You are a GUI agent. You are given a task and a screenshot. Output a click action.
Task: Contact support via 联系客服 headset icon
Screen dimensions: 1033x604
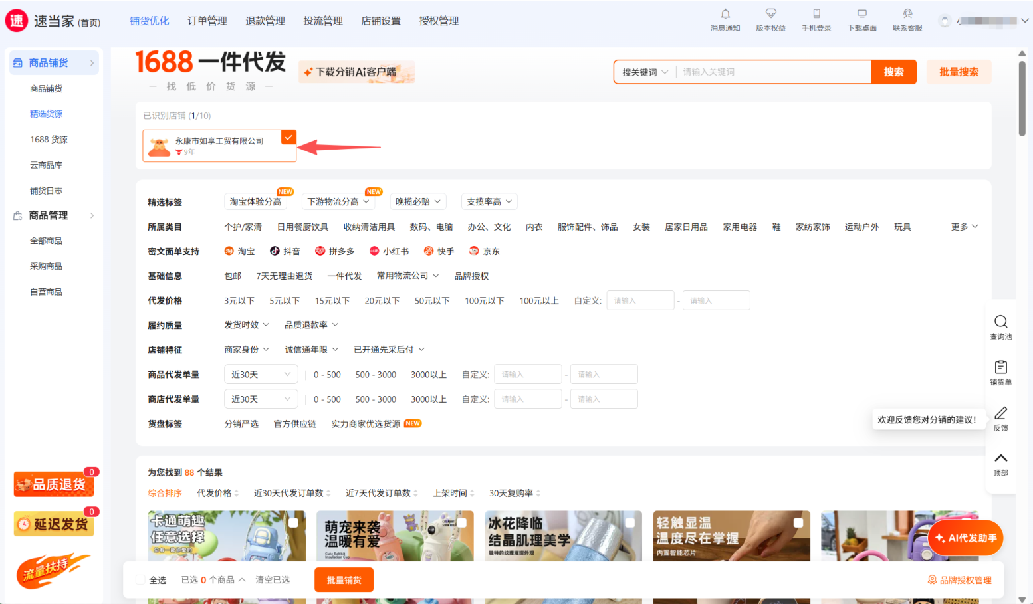pos(907,14)
